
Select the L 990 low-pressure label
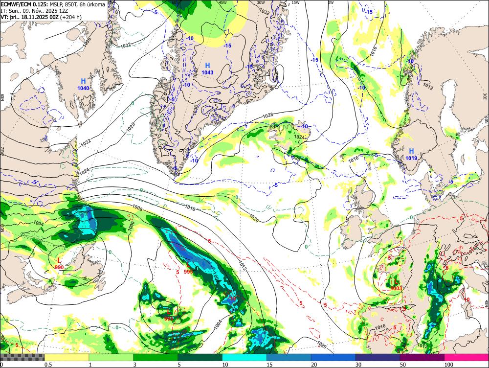[x=59, y=264]
